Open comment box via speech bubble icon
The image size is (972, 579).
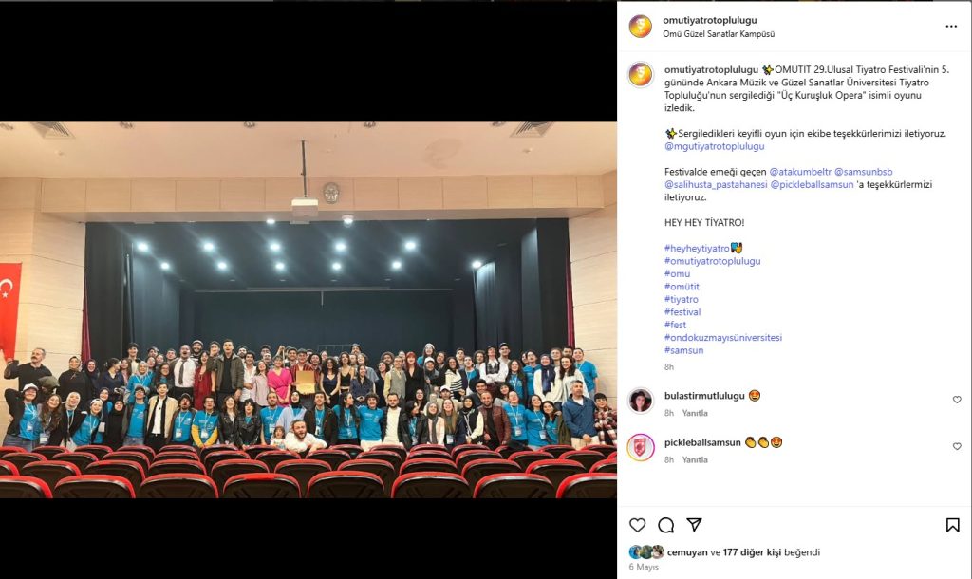tap(665, 525)
